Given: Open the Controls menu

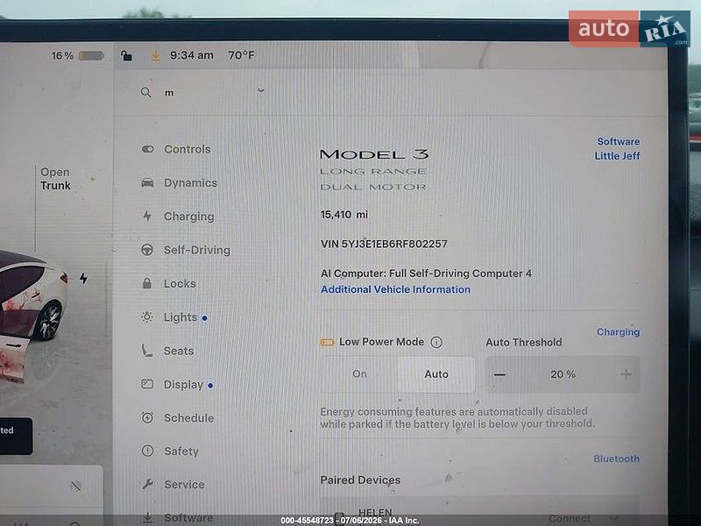Looking at the screenshot, I should click(x=187, y=149).
